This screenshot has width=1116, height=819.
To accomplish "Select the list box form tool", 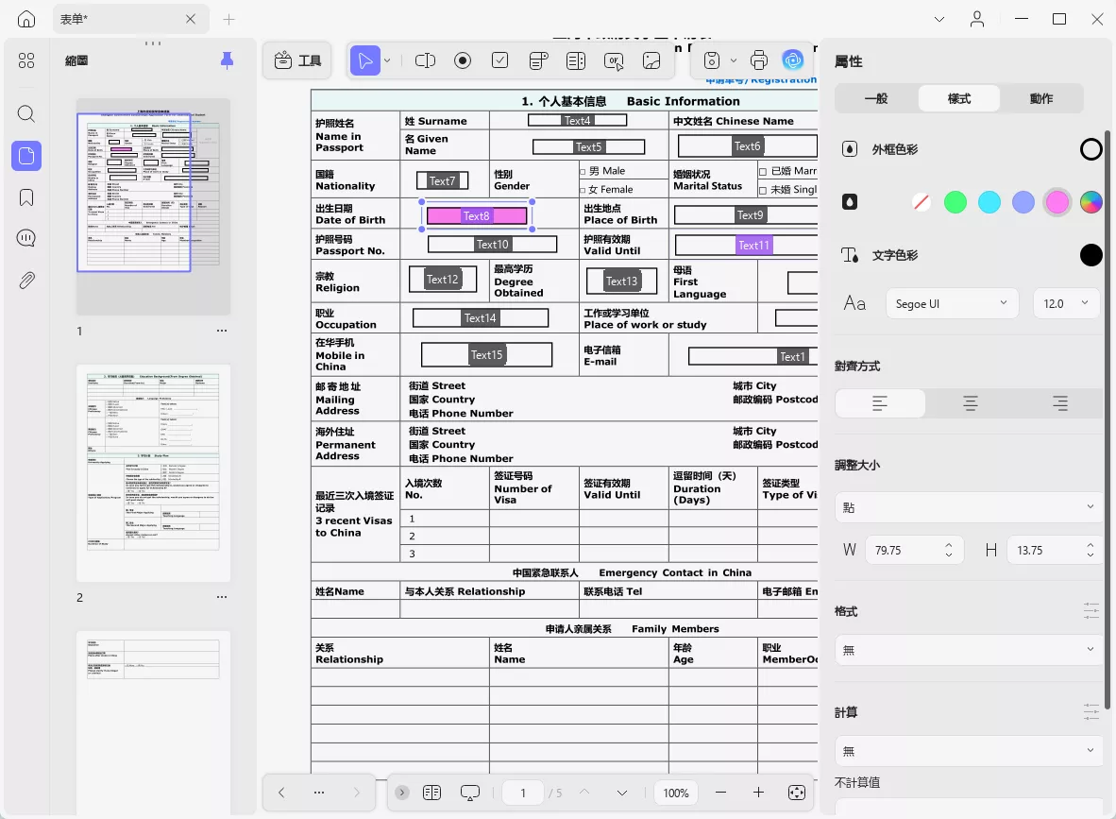I will [576, 60].
